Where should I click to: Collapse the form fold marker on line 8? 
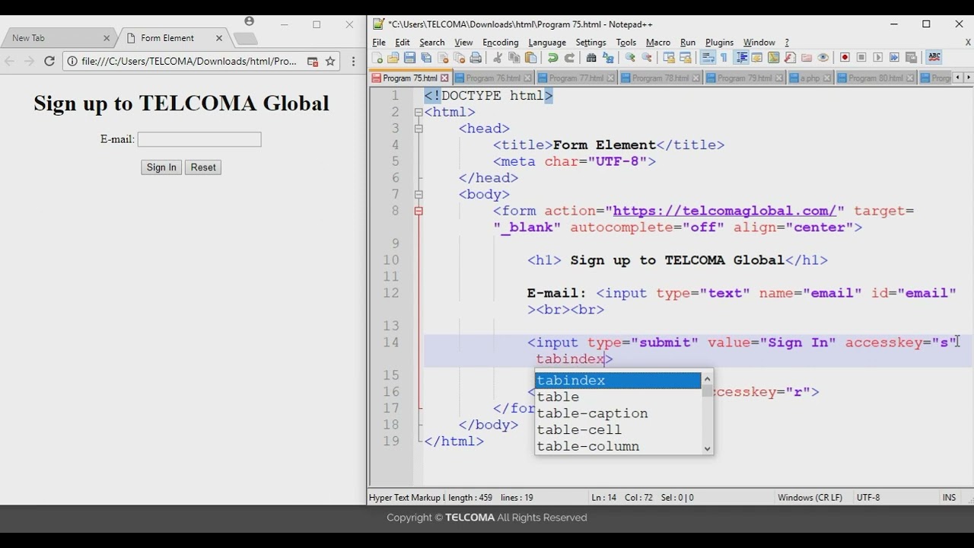click(419, 211)
